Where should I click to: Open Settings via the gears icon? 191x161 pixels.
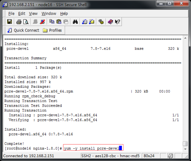[101, 21]
